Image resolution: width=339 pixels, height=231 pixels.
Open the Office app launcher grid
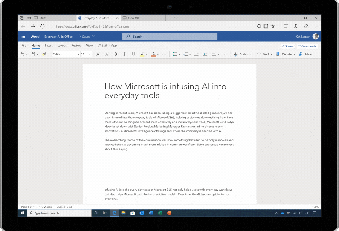click(23, 36)
